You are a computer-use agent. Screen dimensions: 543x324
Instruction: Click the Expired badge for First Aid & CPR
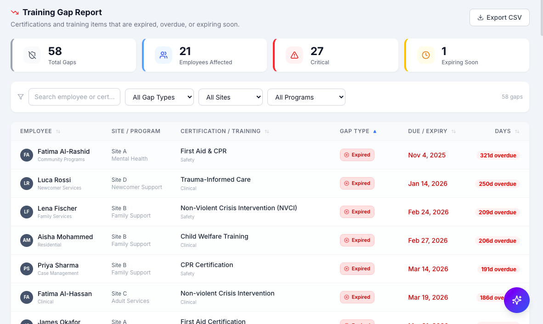pos(357,155)
